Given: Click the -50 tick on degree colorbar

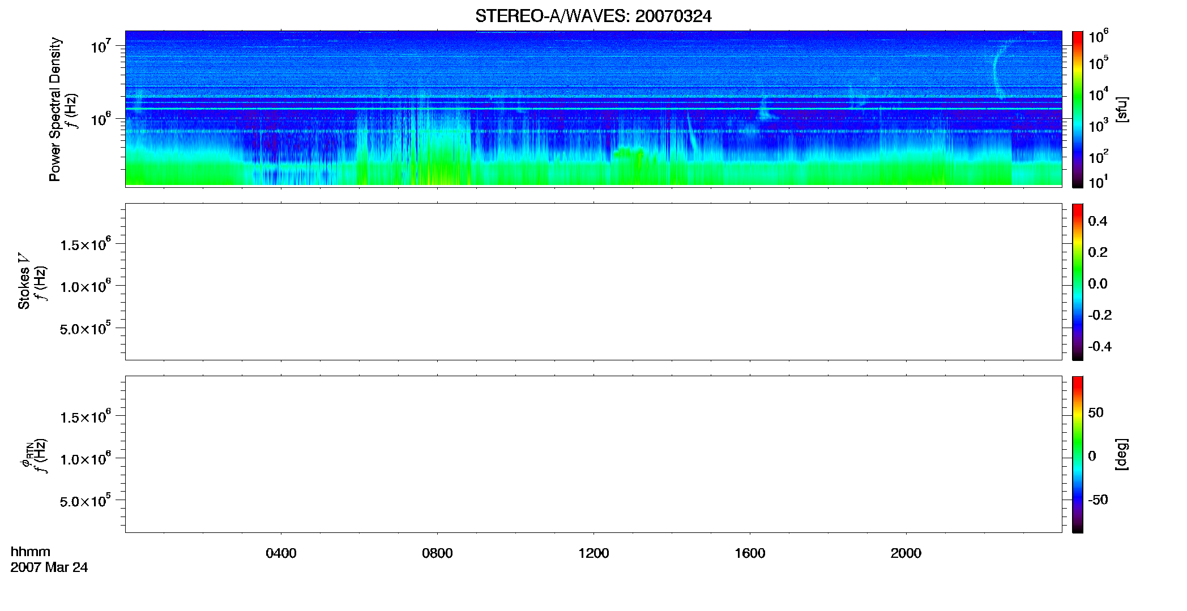Looking at the screenshot, I should point(1098,500).
